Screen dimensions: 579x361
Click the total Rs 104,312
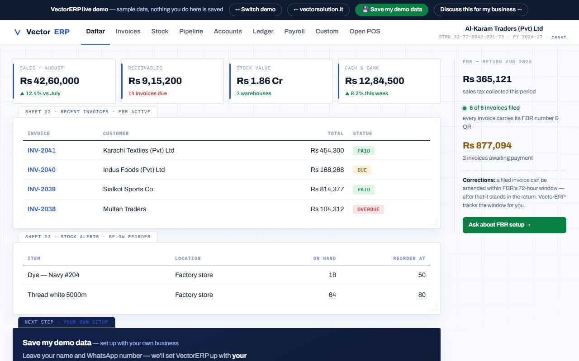[327, 209]
